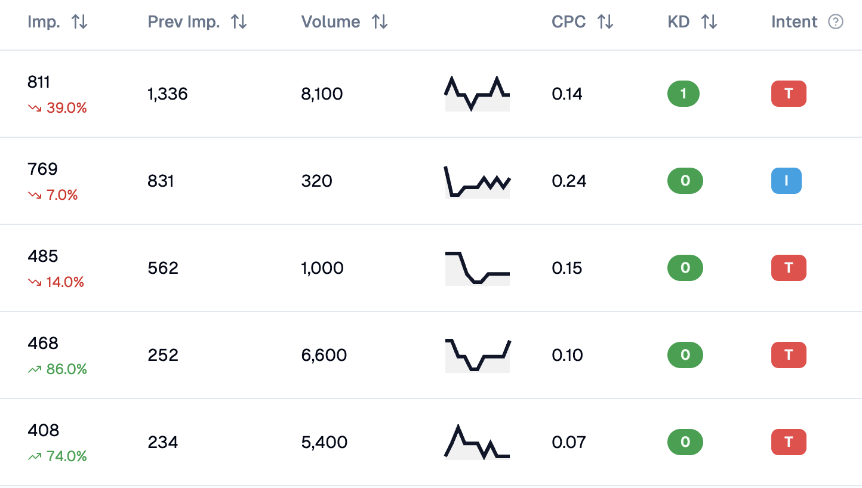The height and width of the screenshot is (488, 862).
Task: Click KD badge in 769 impressions row
Action: (x=685, y=181)
